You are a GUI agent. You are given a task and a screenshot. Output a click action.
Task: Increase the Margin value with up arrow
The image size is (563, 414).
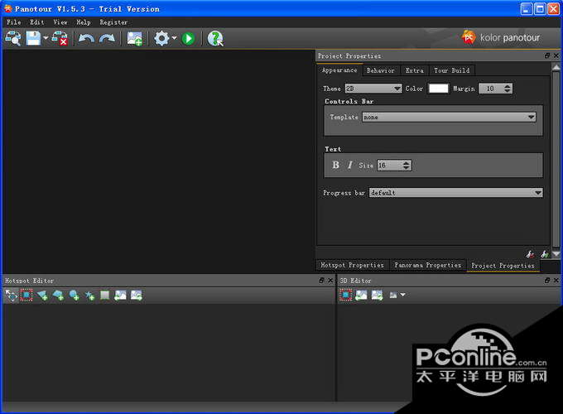[507, 86]
